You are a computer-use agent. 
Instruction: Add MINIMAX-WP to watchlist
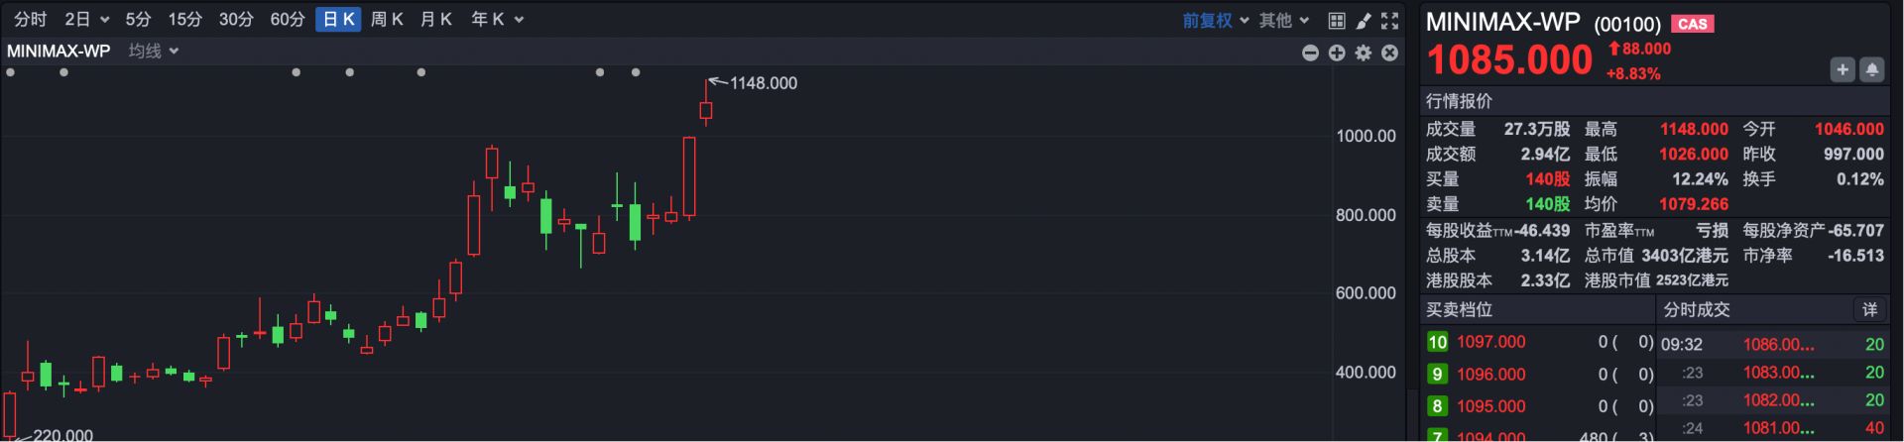click(x=1843, y=69)
